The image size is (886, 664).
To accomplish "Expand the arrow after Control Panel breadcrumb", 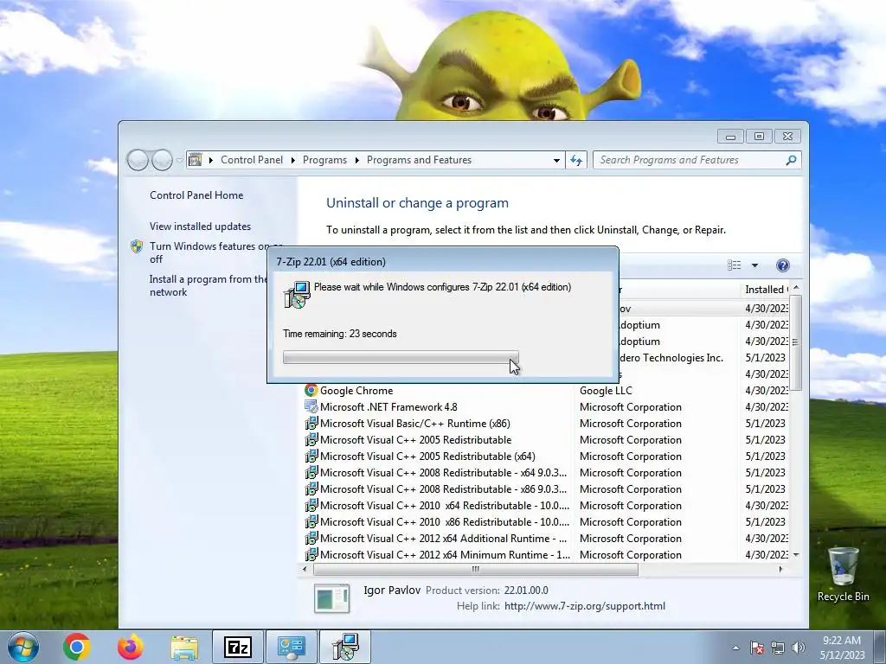I will point(292,160).
